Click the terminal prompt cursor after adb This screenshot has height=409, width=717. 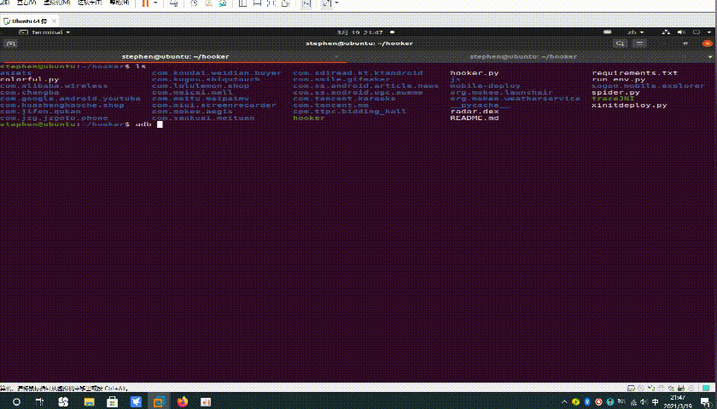(160, 124)
